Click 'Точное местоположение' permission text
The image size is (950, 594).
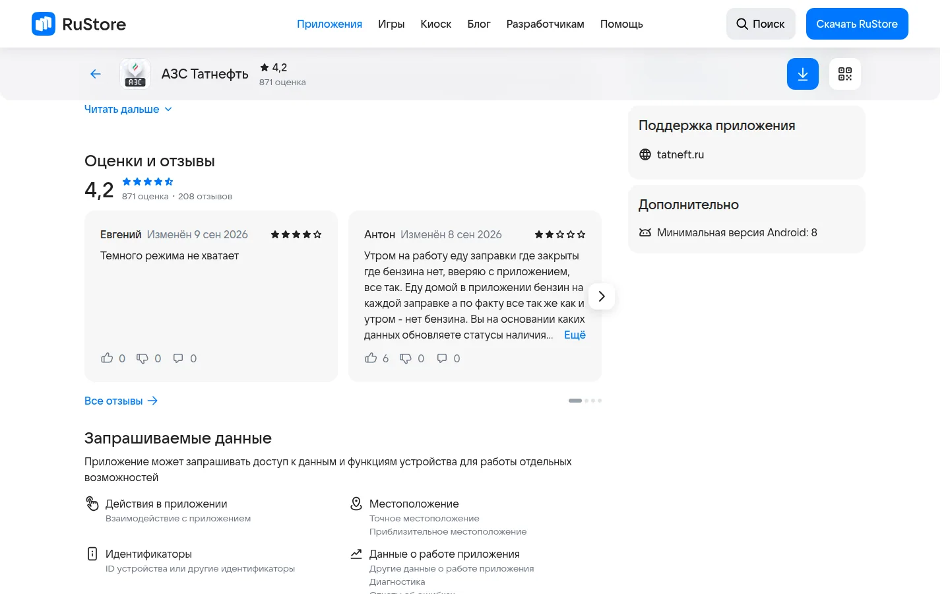pos(424,519)
